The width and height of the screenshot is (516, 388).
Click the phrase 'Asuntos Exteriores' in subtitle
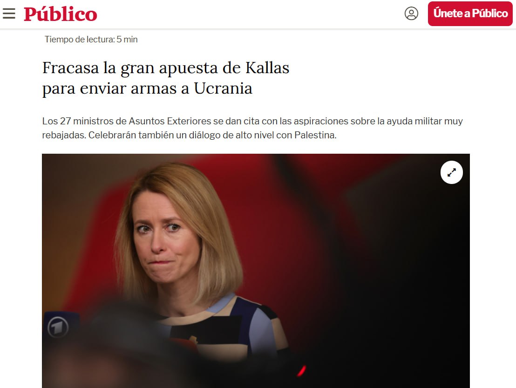tap(170, 121)
